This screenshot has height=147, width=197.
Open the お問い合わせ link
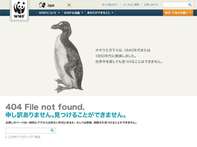pyautogui.click(x=151, y=5)
